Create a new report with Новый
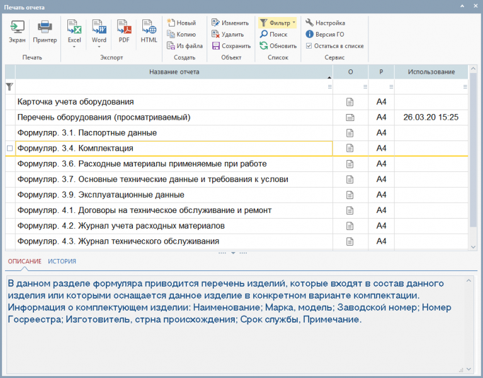This screenshot has height=378, width=483. click(x=181, y=23)
